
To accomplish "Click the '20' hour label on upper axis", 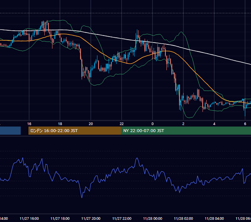I will pos(91,124).
